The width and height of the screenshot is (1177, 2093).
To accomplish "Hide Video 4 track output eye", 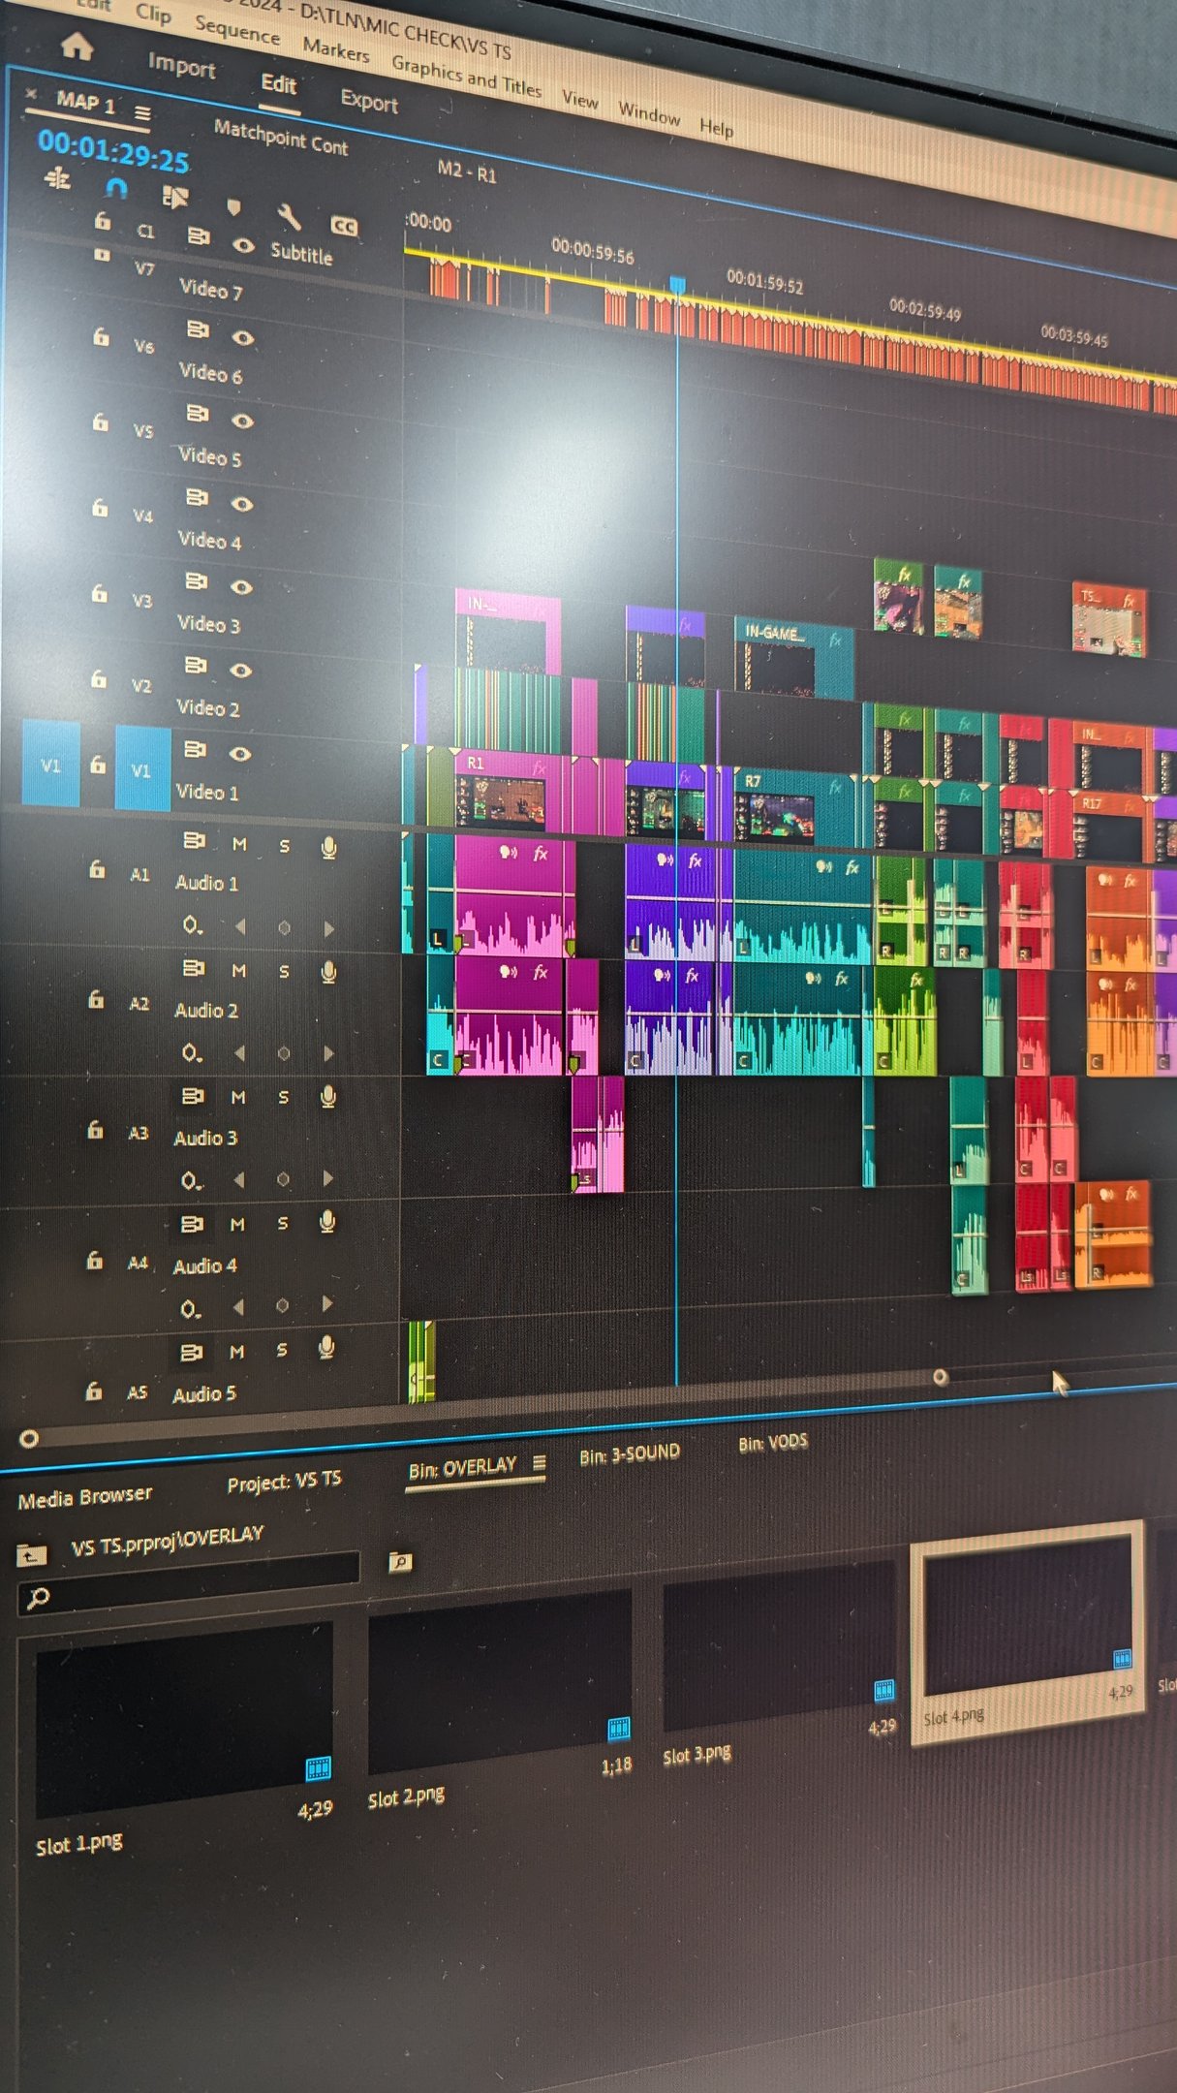I will tap(242, 504).
